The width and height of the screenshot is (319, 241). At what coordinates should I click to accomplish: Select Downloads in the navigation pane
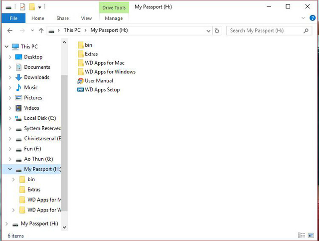pyautogui.click(x=36, y=77)
